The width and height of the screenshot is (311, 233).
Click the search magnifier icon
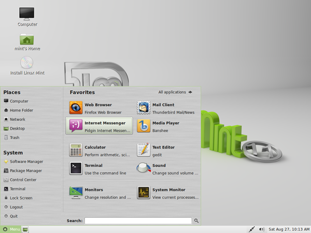coord(196,221)
